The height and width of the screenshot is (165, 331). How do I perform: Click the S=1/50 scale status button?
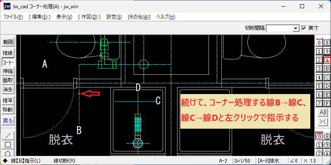click(244, 161)
